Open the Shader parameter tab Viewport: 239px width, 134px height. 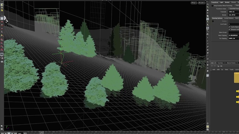click(x=227, y=2)
